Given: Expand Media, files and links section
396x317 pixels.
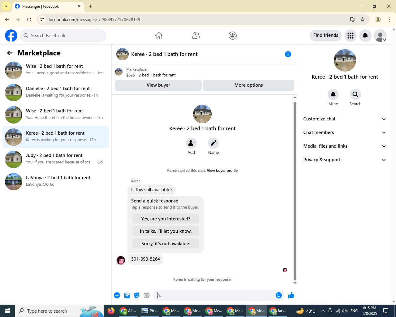Looking at the screenshot, I should click(345, 146).
